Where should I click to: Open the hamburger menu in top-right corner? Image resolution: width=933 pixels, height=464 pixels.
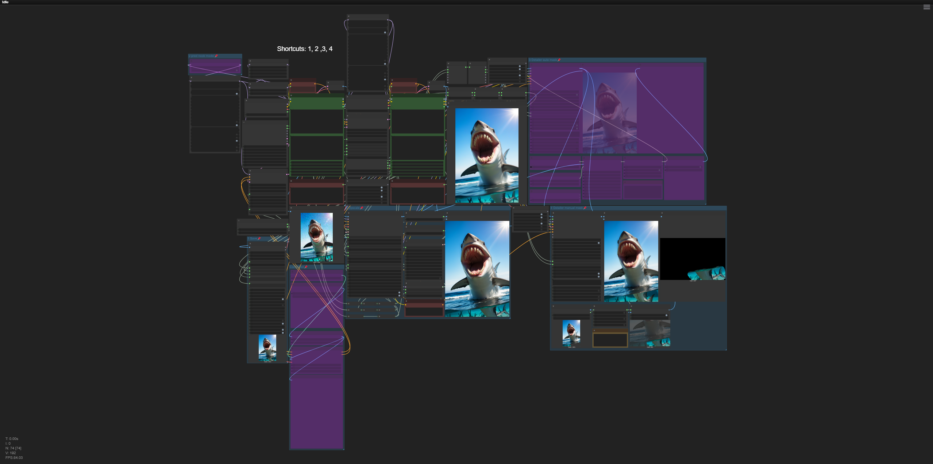click(x=926, y=7)
